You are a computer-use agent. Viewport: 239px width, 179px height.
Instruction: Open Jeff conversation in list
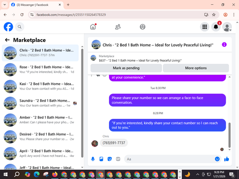tap(40, 167)
